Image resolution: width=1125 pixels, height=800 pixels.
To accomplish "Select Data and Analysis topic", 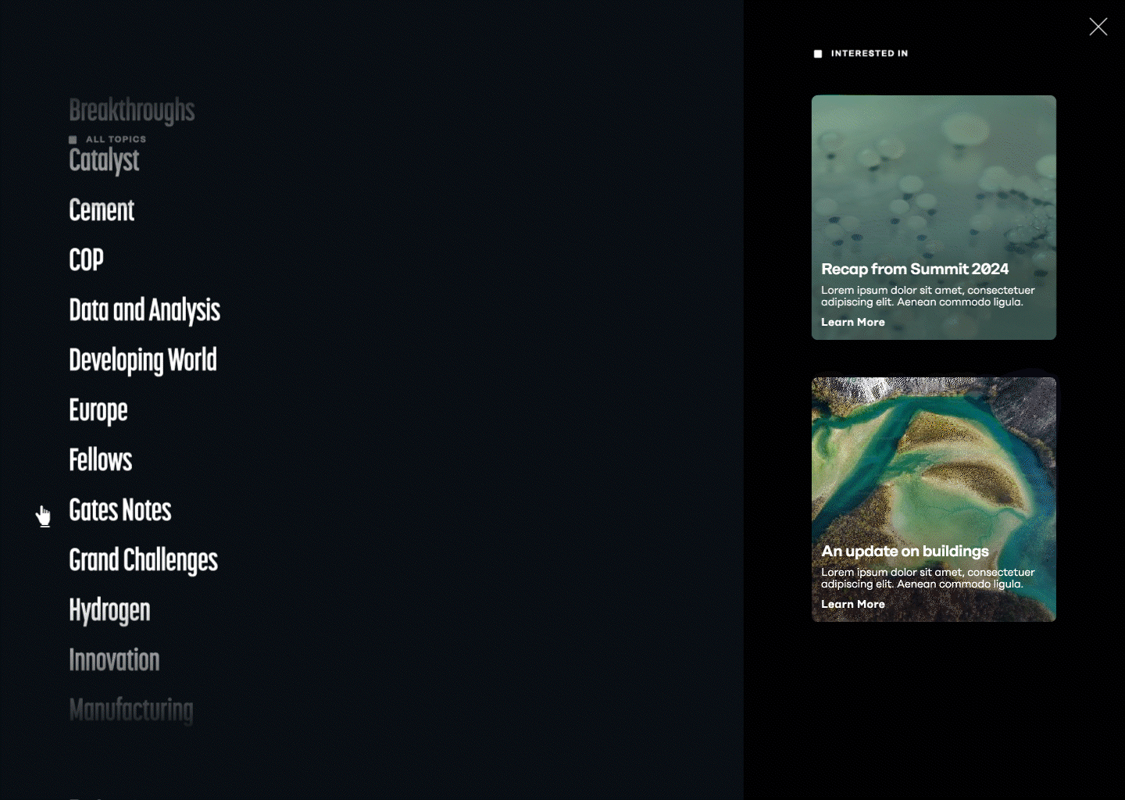I will 145,310.
